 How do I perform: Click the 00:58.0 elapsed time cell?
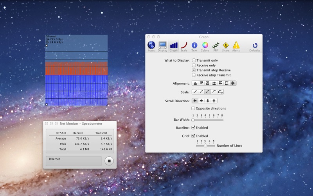[x=61, y=133]
